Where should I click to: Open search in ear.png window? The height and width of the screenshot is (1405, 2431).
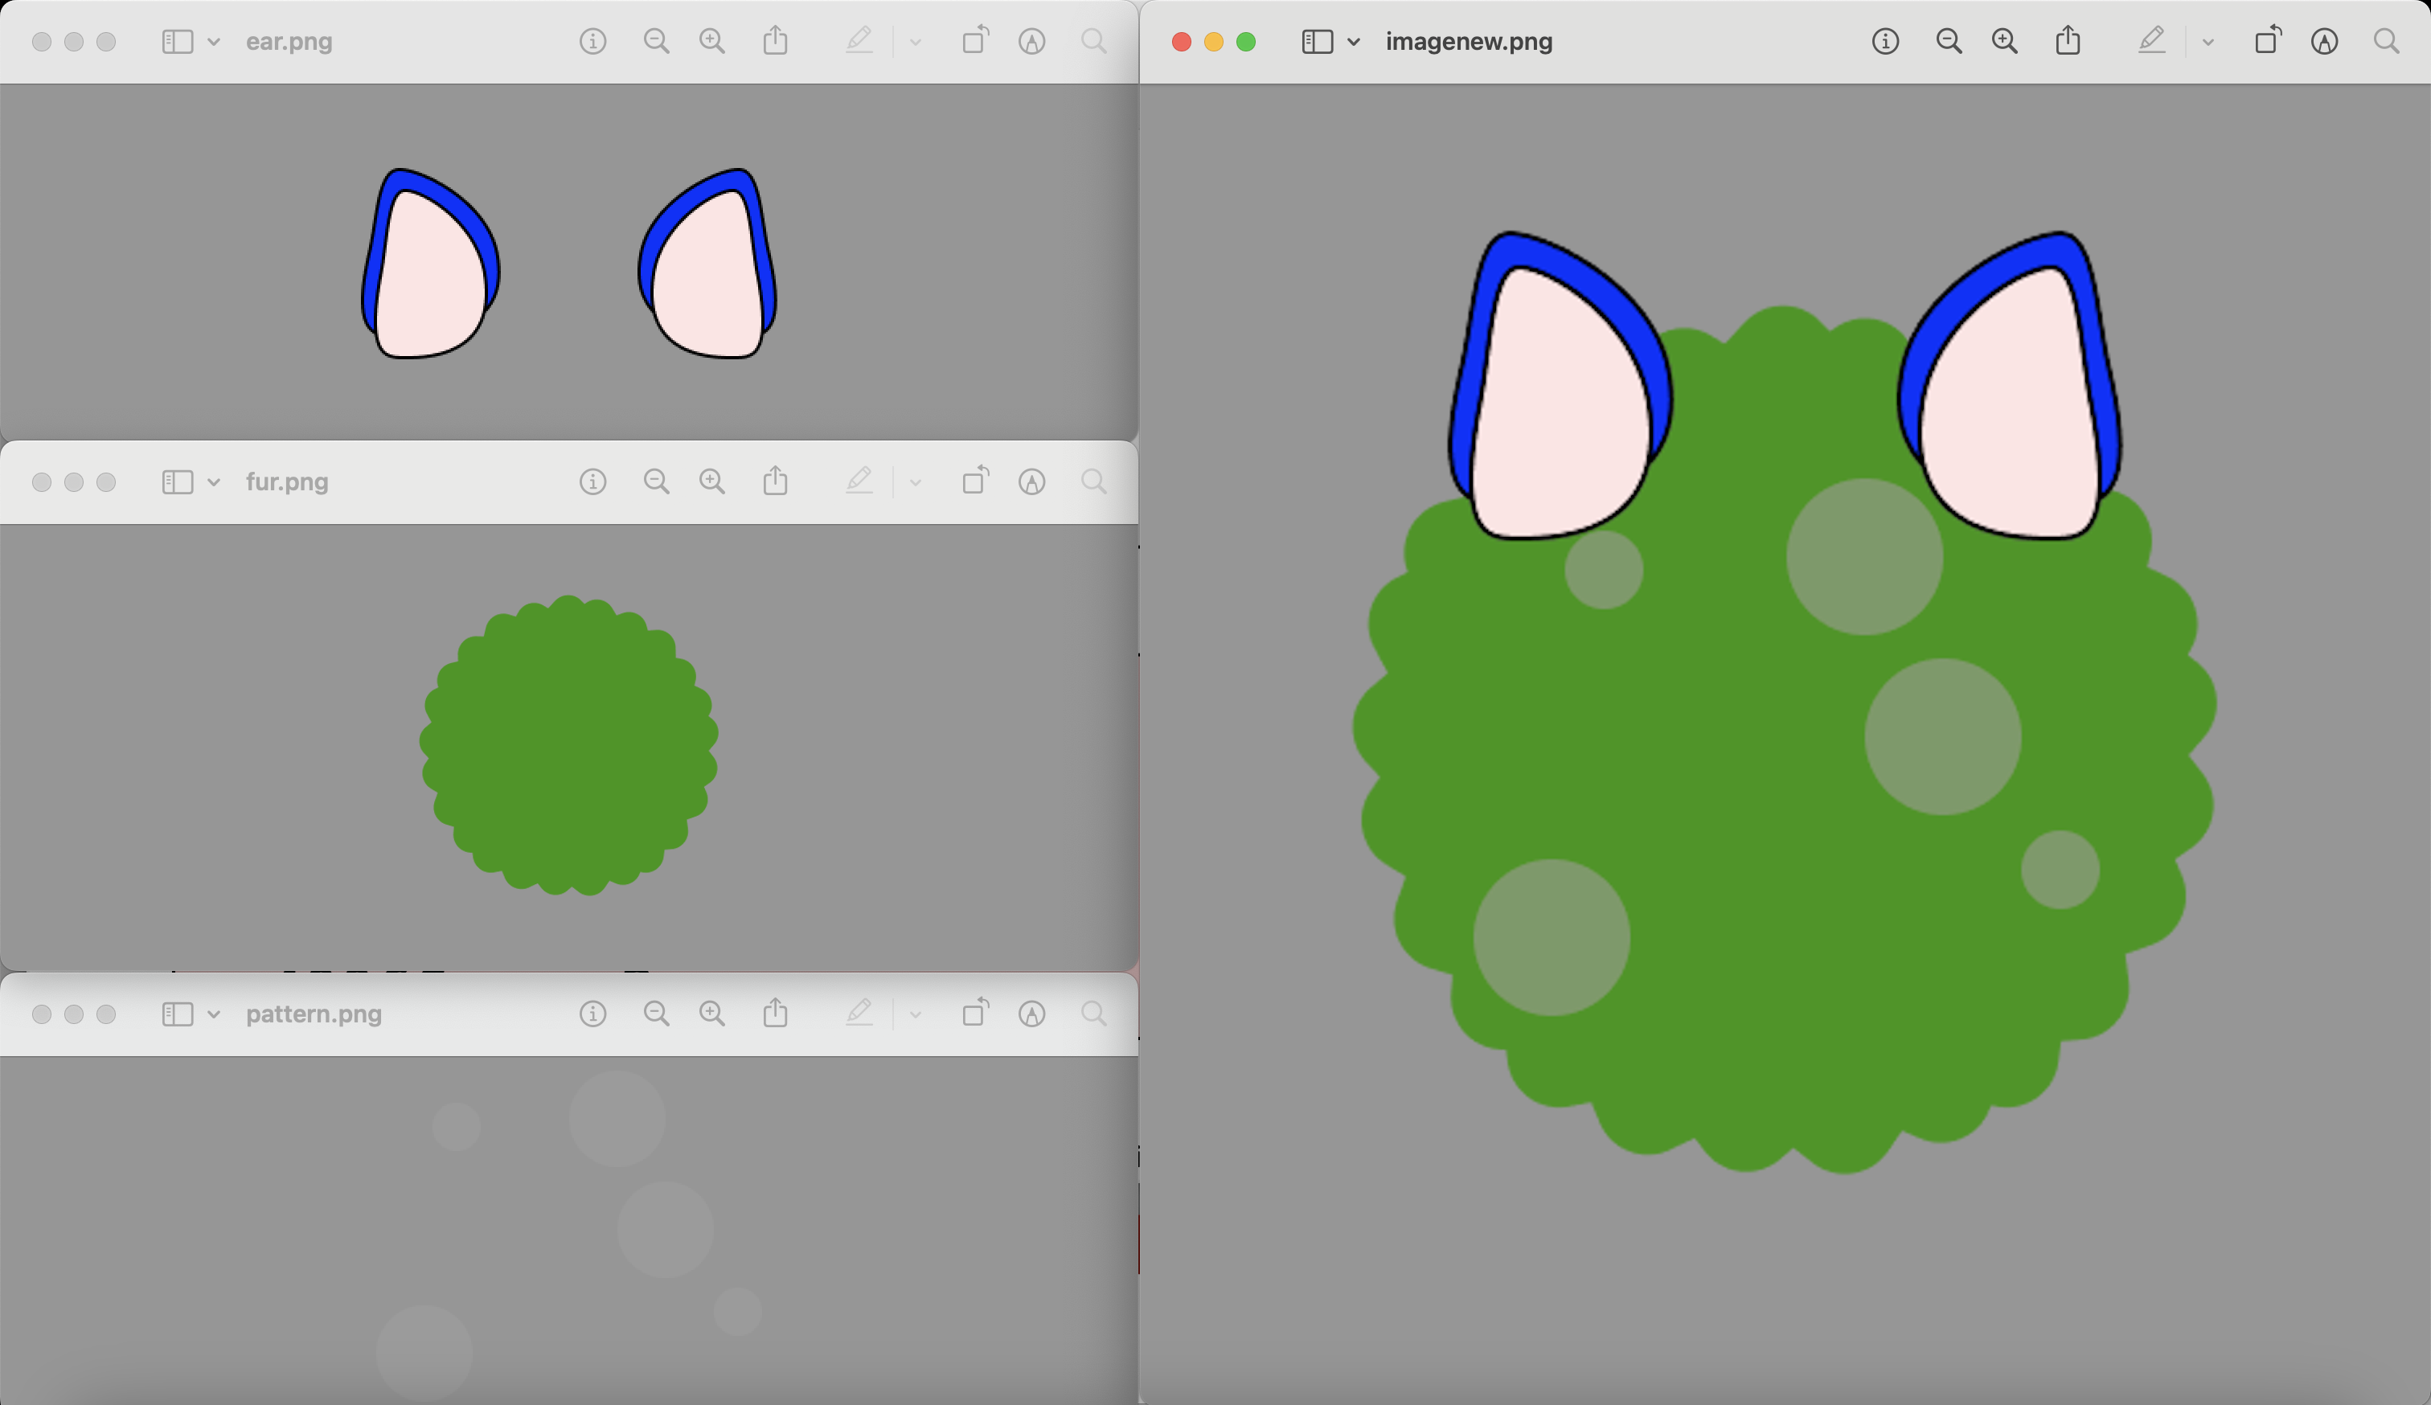pyautogui.click(x=1094, y=42)
